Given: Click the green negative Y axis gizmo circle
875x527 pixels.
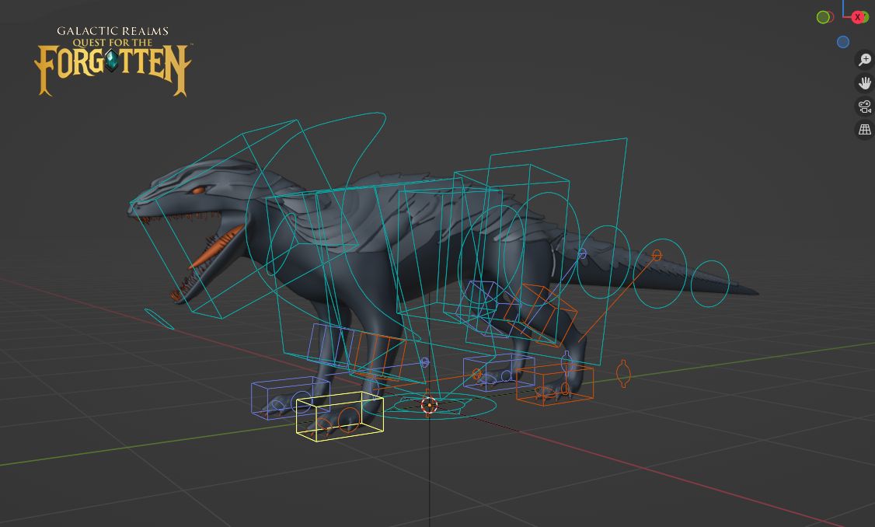Looking at the screenshot, I should (822, 17).
